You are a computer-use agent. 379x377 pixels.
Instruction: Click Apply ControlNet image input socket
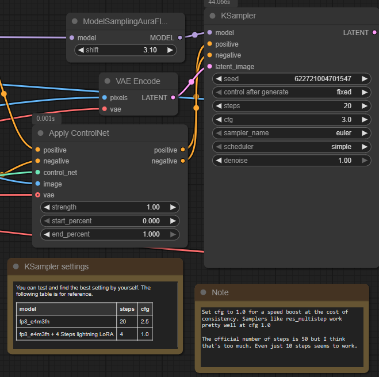pyautogui.click(x=38, y=184)
